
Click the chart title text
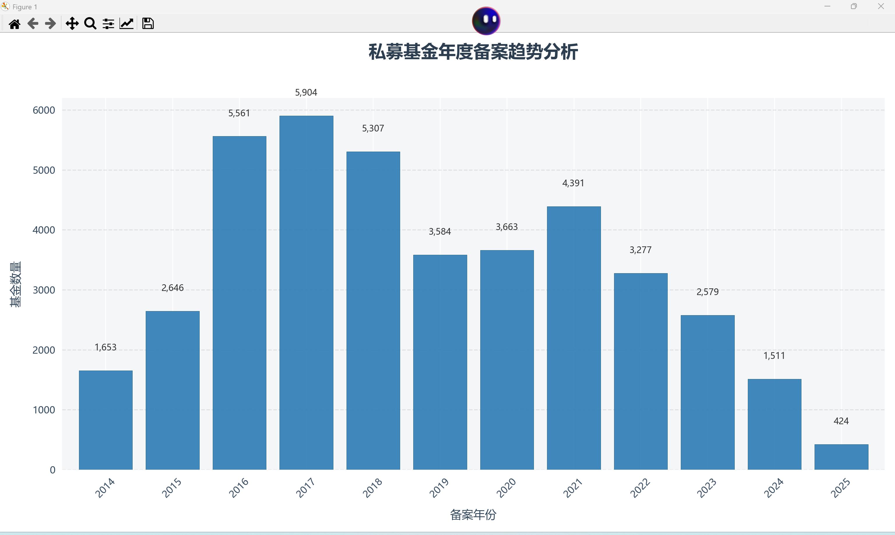[473, 52]
